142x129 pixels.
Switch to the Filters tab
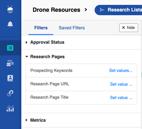41,28
